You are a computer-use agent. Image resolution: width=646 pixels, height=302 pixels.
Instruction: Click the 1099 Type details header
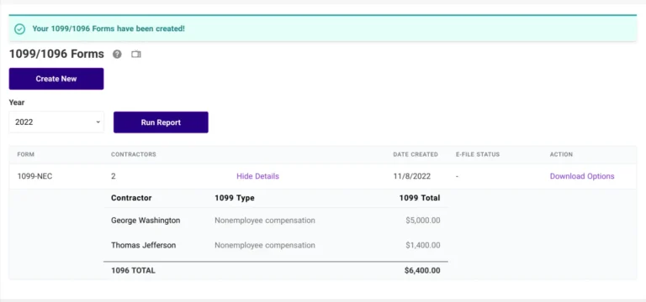click(235, 198)
